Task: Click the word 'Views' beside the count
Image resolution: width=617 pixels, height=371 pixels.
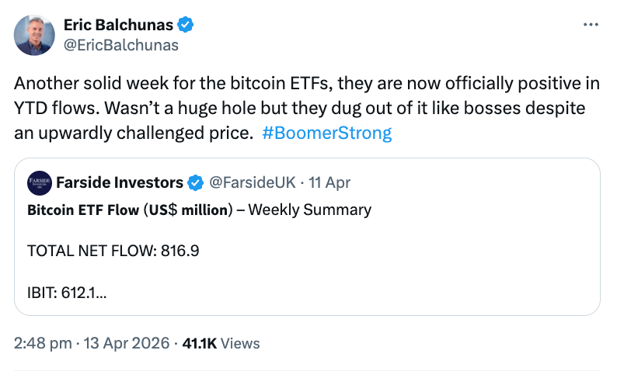Action: pos(241,343)
